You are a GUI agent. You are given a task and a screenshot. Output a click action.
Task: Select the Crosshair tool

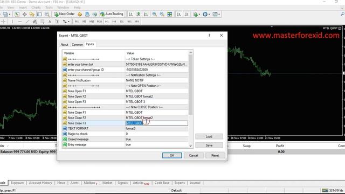pyautogui.click(x=4, y=22)
